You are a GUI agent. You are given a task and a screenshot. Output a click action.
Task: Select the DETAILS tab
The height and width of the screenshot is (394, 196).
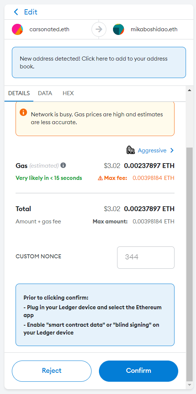coord(19,93)
